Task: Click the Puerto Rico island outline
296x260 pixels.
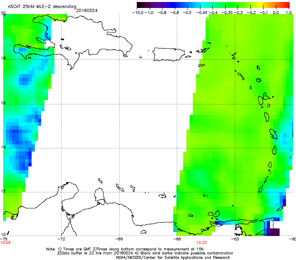Action: click(x=168, y=54)
